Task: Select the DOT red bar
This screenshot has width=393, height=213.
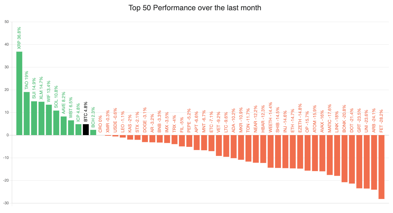Action: tap(352, 159)
